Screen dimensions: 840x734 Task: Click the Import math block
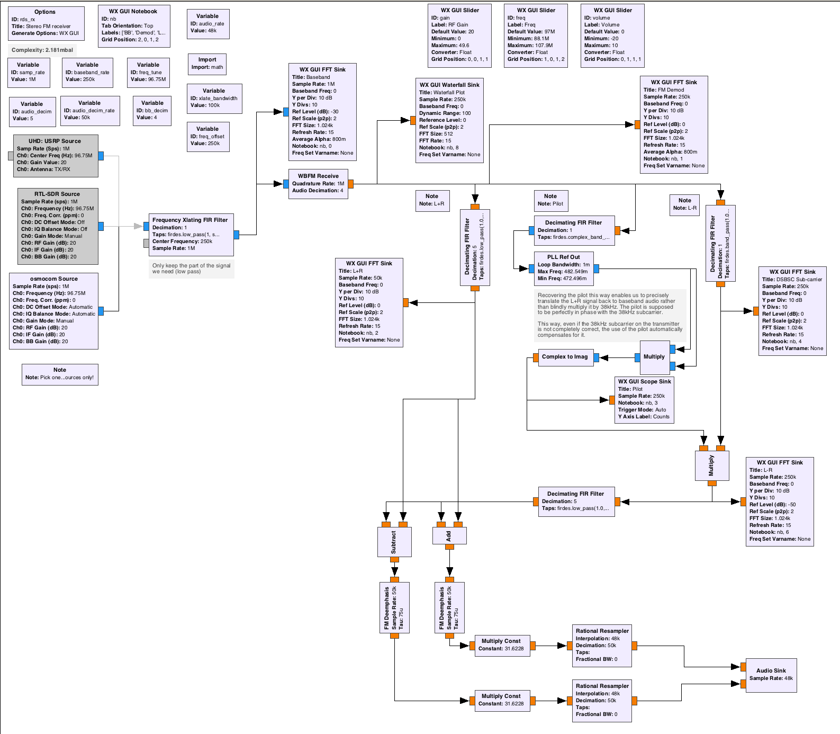(207, 64)
